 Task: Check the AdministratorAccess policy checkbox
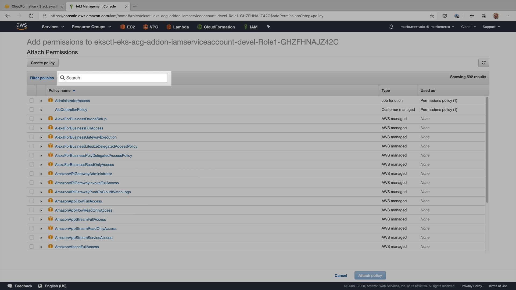tap(32, 100)
